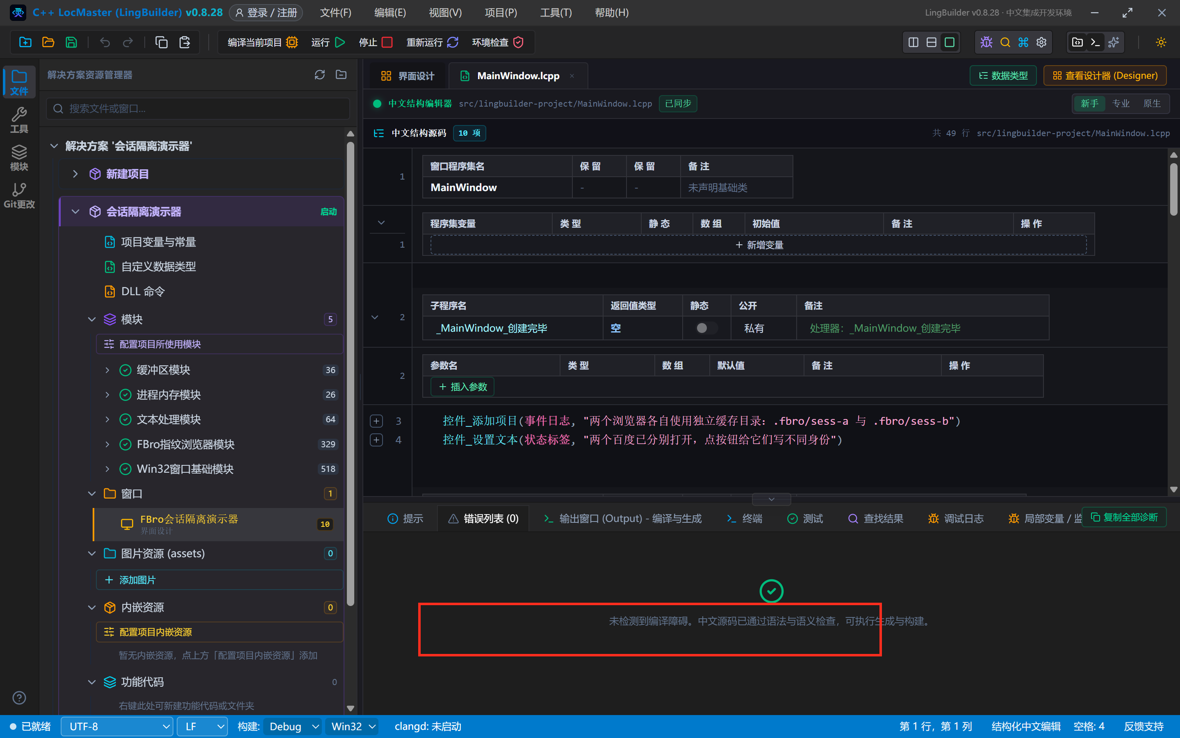Click the 编译当前项目 button

click(262, 43)
